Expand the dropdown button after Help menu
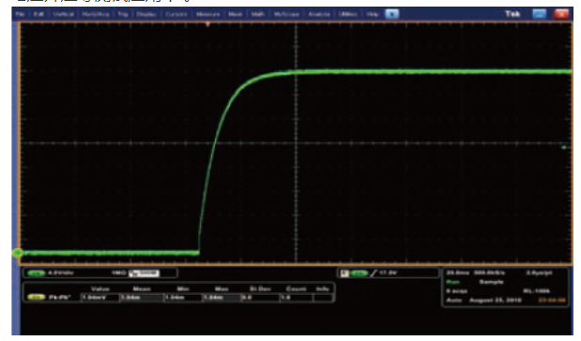Image resolution: width=581 pixels, height=341 pixels. point(391,14)
